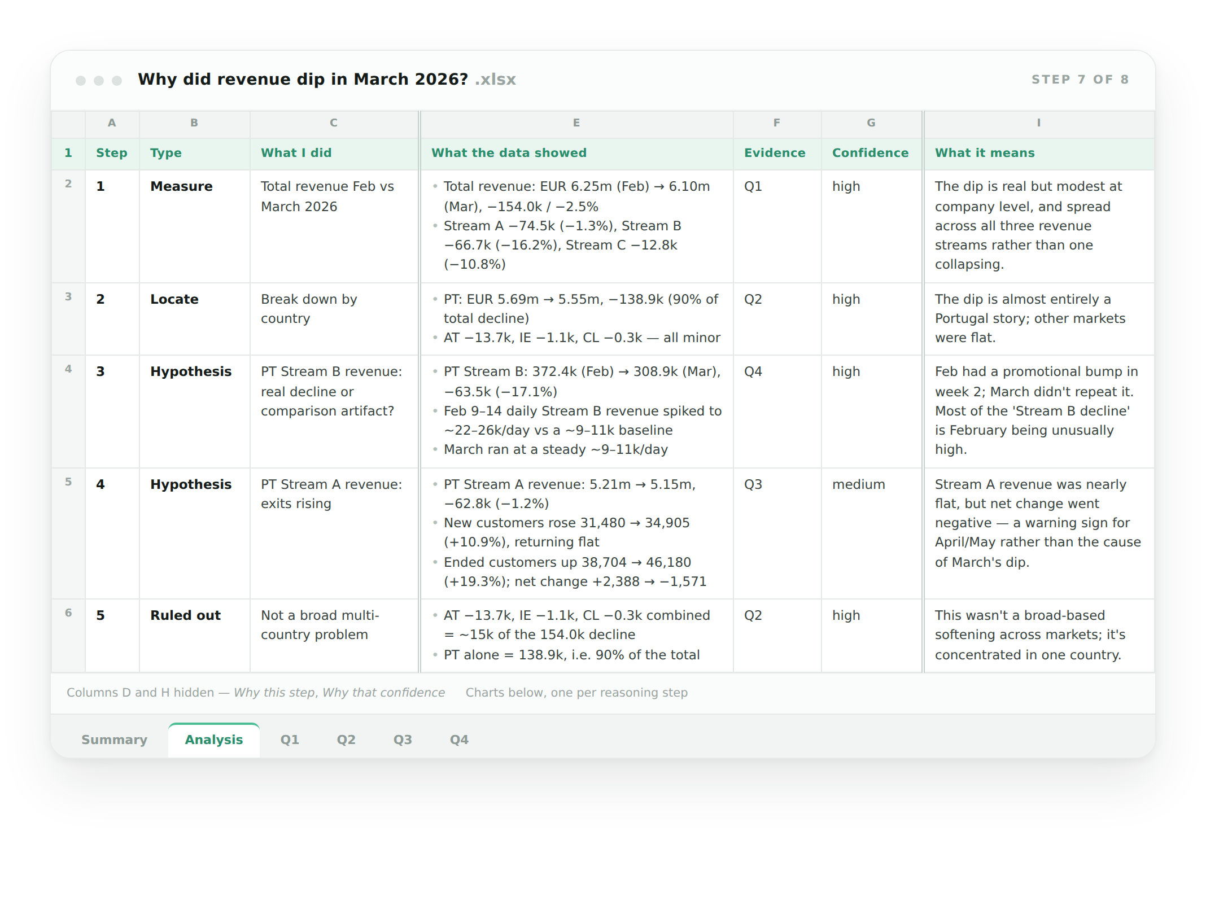Screen dimensions: 1206x910
Task: Click the 'Break down by country' cell
Action: [334, 319]
